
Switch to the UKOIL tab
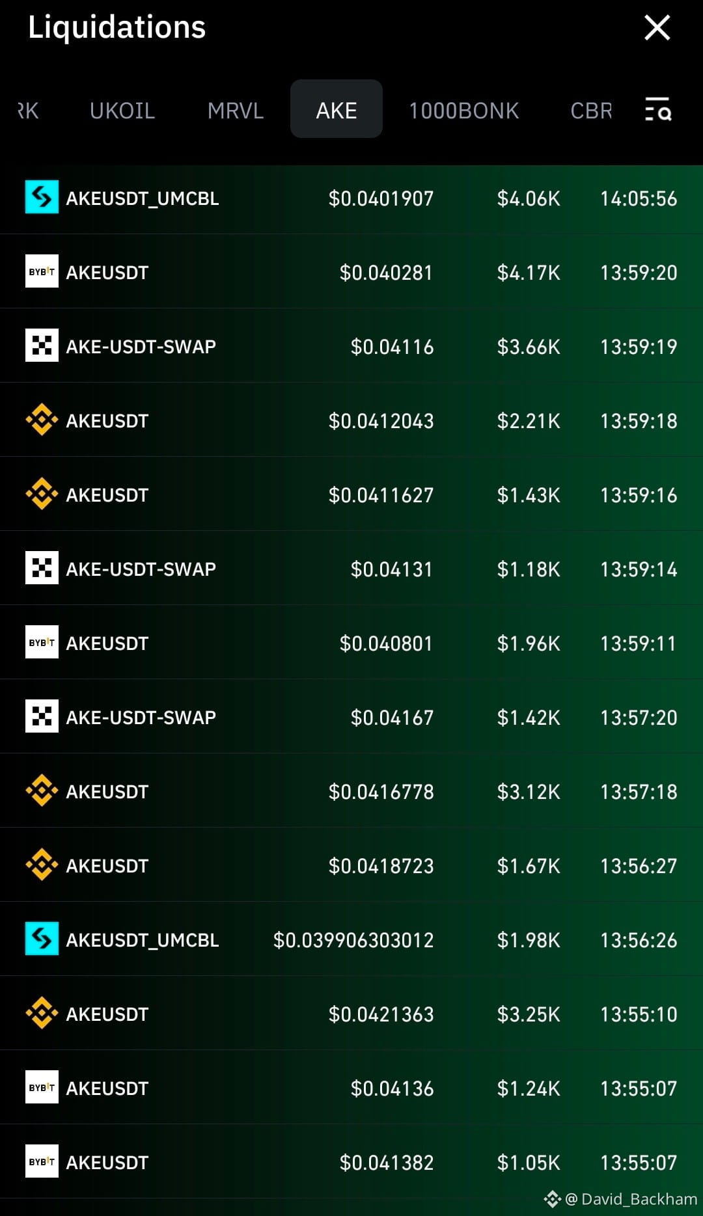(x=122, y=110)
